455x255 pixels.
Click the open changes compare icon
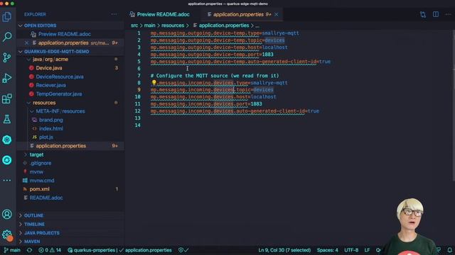click(x=423, y=14)
